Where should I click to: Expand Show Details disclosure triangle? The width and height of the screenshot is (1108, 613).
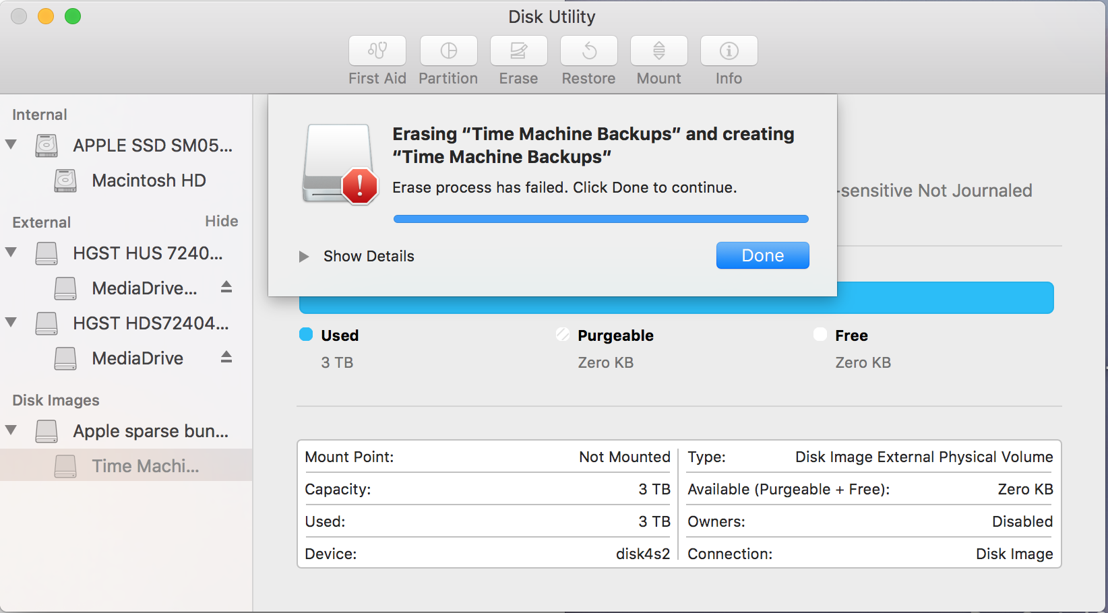[304, 257]
